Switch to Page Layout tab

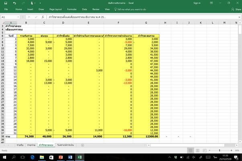click(x=55, y=9)
